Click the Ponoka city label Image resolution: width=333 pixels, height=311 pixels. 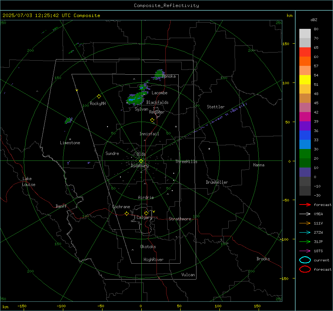pos(169,76)
